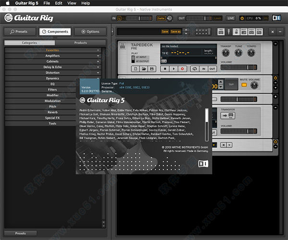
Task: Open the File menu
Action: click(x=47, y=3)
